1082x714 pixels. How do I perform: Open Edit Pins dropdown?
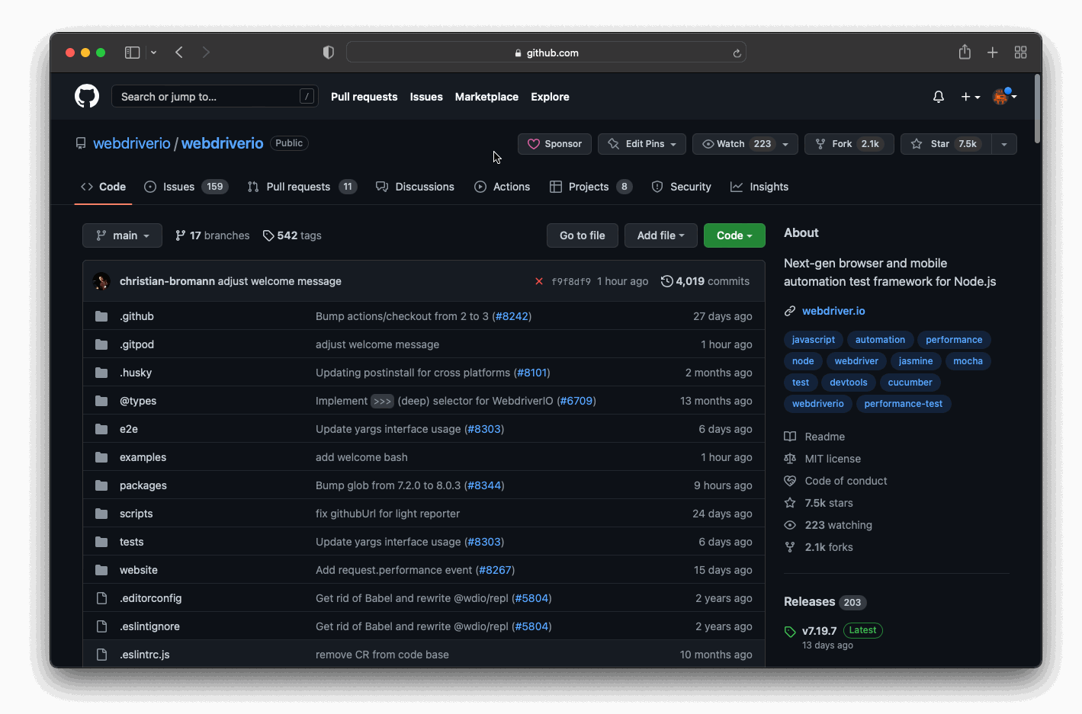[642, 144]
